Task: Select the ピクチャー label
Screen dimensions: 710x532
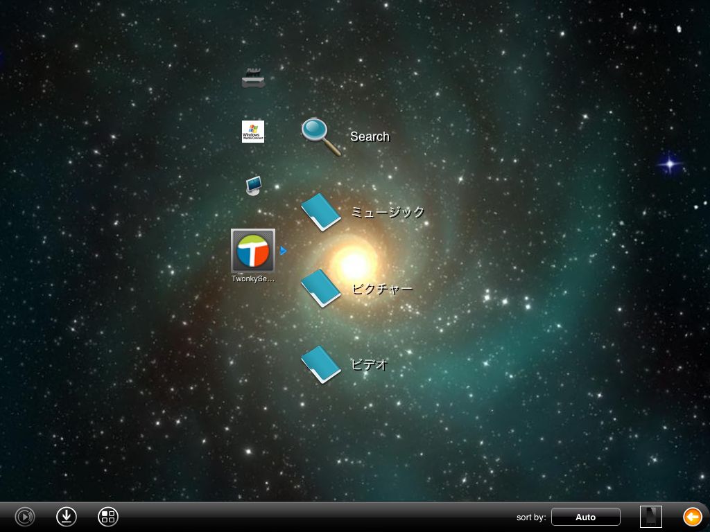Action: click(x=382, y=289)
